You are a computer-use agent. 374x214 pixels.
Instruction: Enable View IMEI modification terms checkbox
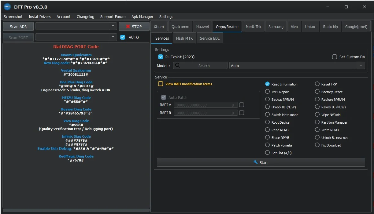(161, 84)
